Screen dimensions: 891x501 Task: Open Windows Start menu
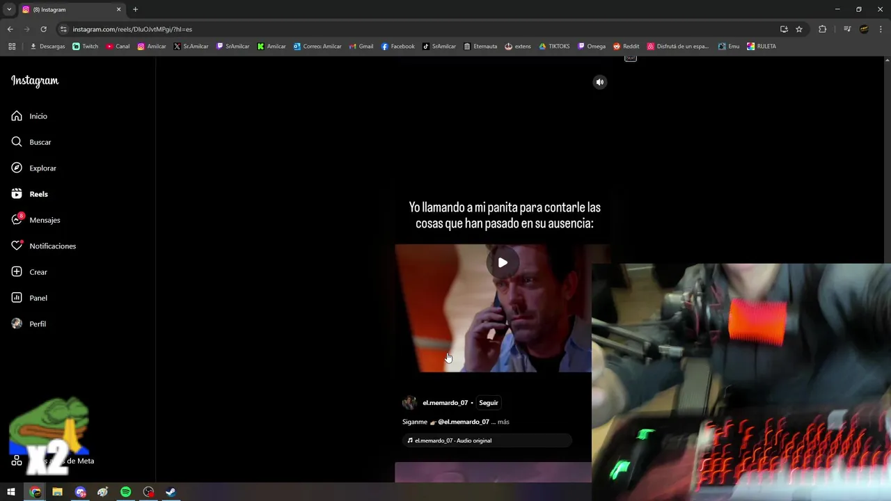tap(11, 492)
